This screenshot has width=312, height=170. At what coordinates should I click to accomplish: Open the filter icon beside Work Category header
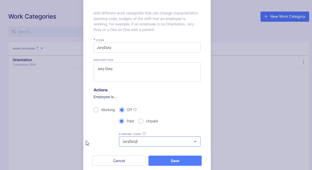click(42, 48)
